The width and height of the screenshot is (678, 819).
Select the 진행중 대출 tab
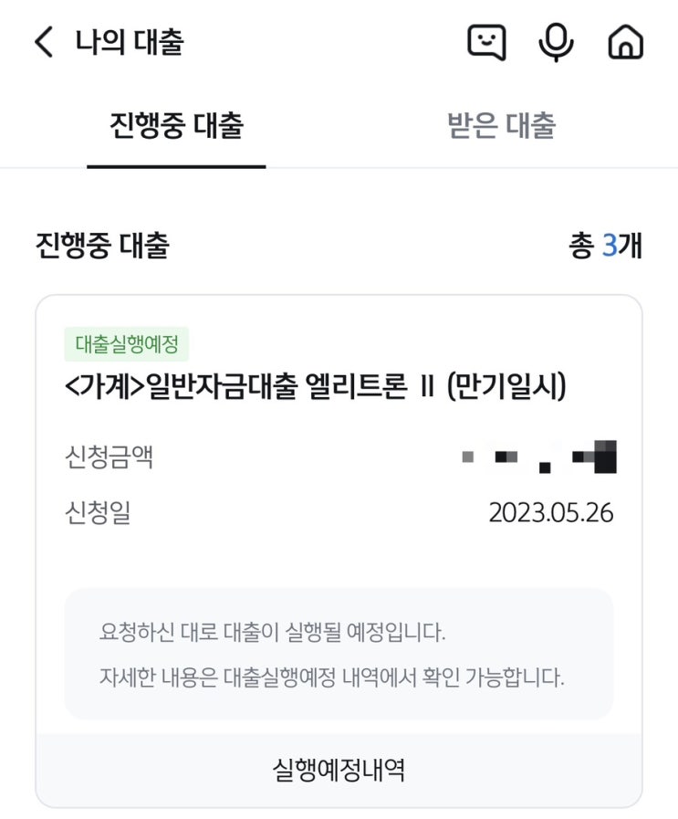click(x=176, y=125)
